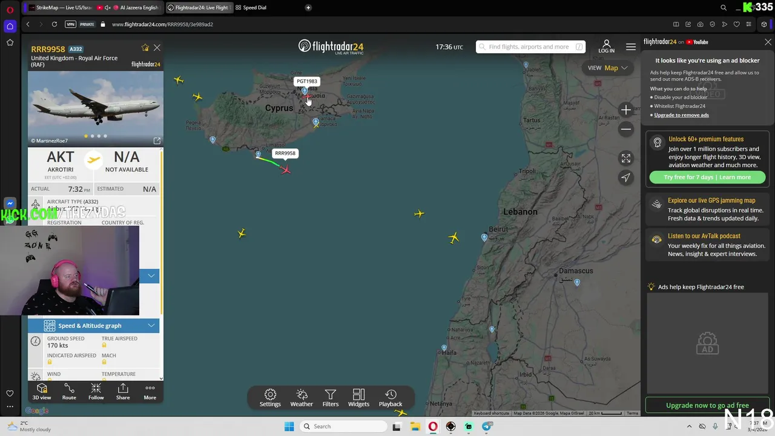Open the Flightradar24 hamburger menu
775x436 pixels.
coord(631,47)
